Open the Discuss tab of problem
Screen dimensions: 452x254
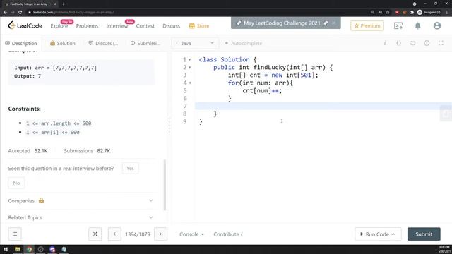tap(103, 43)
